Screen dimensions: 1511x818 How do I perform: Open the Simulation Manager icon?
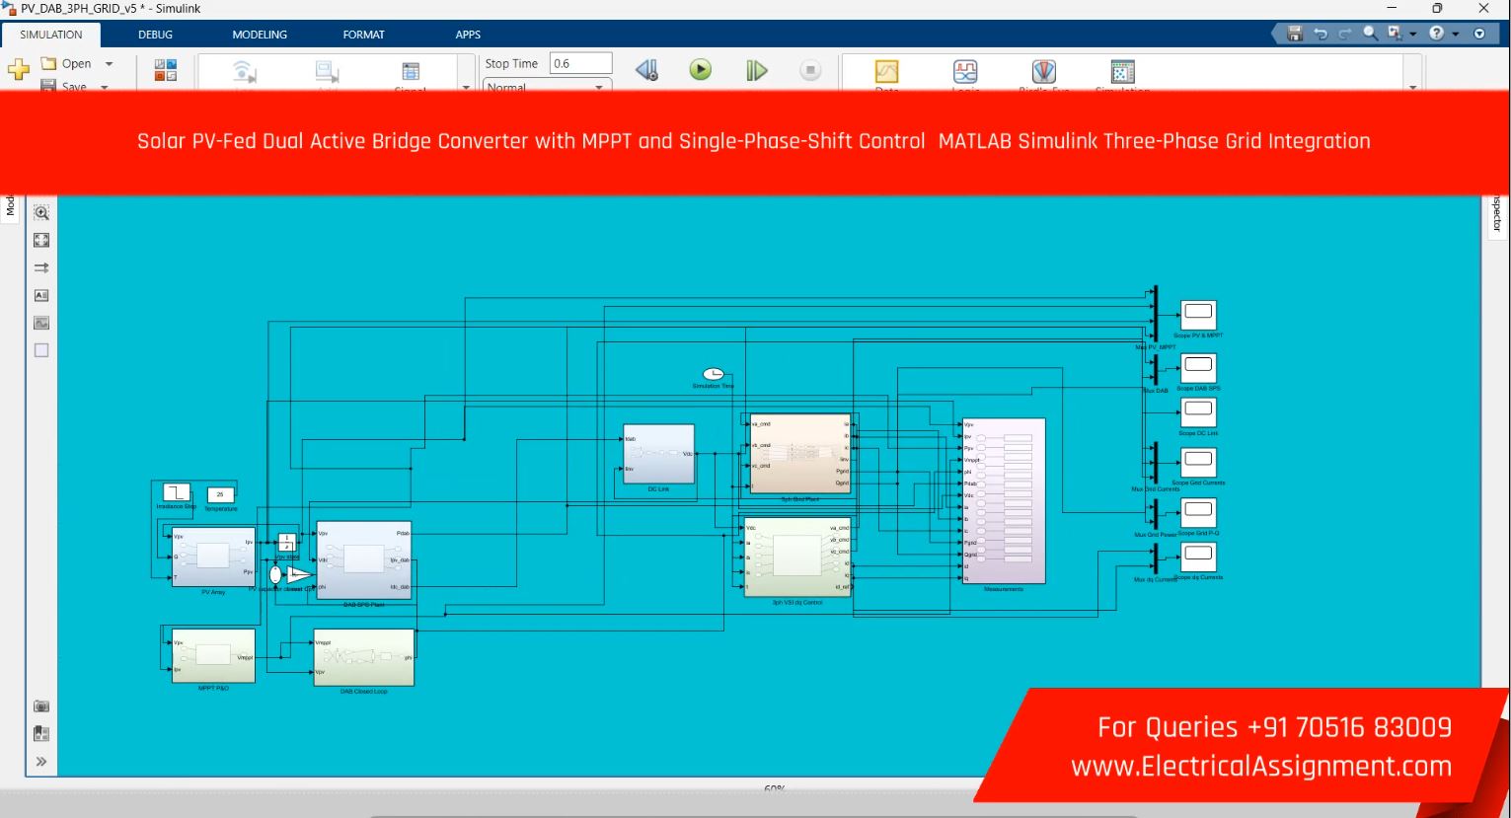coord(1123,71)
